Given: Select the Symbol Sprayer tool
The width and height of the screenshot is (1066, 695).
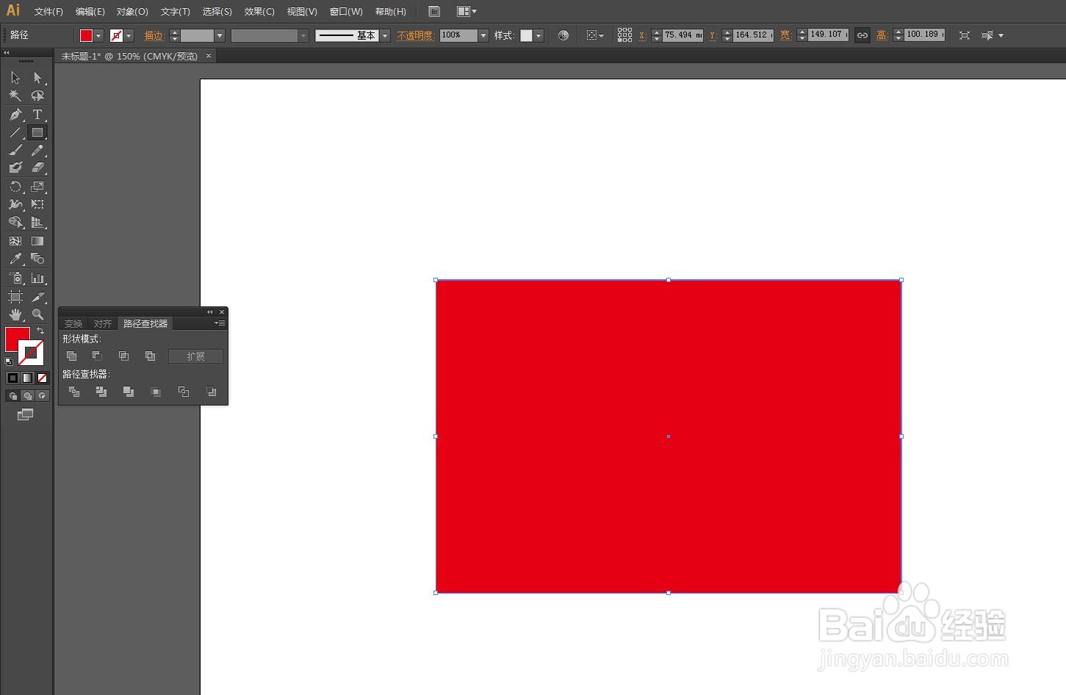Looking at the screenshot, I should coord(15,278).
